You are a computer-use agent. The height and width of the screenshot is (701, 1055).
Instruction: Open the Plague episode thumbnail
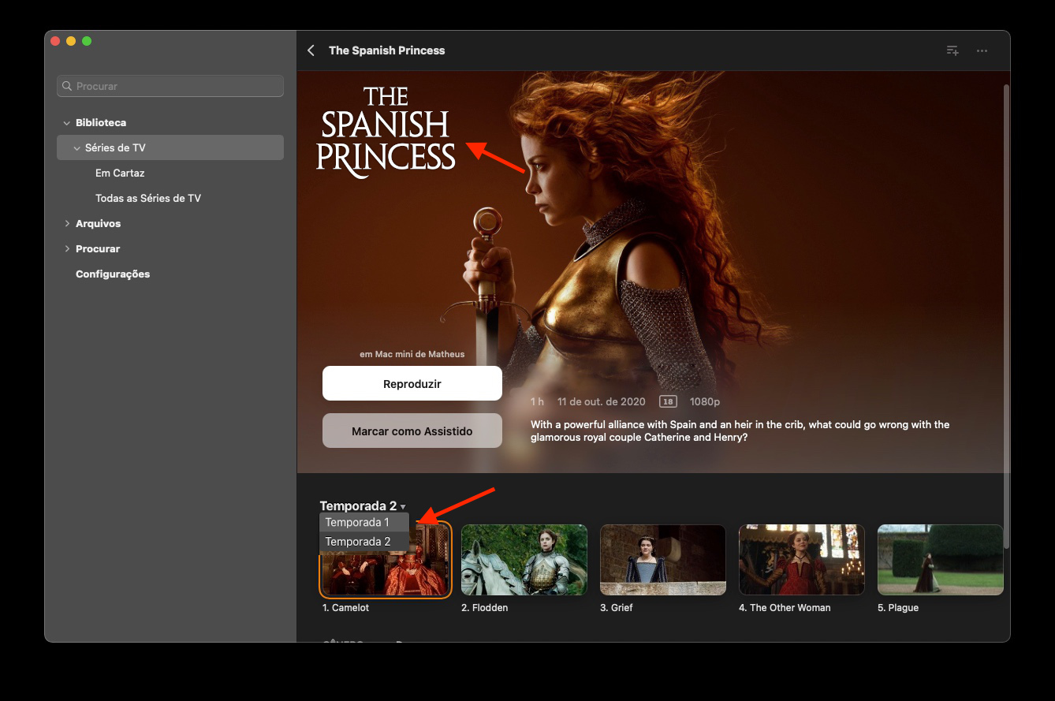click(x=941, y=560)
